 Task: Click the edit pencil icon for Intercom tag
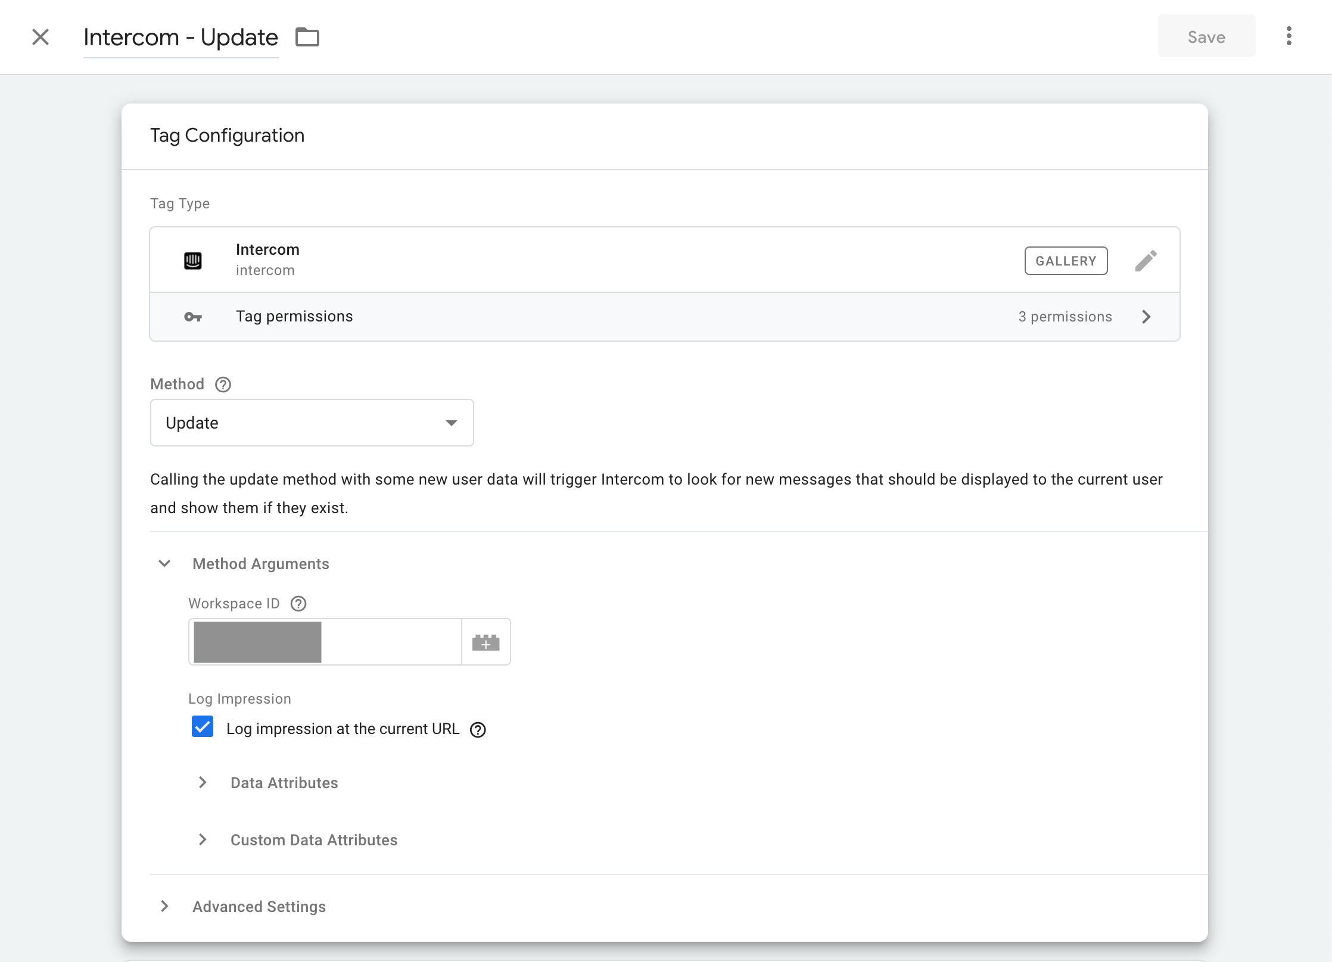1146,260
